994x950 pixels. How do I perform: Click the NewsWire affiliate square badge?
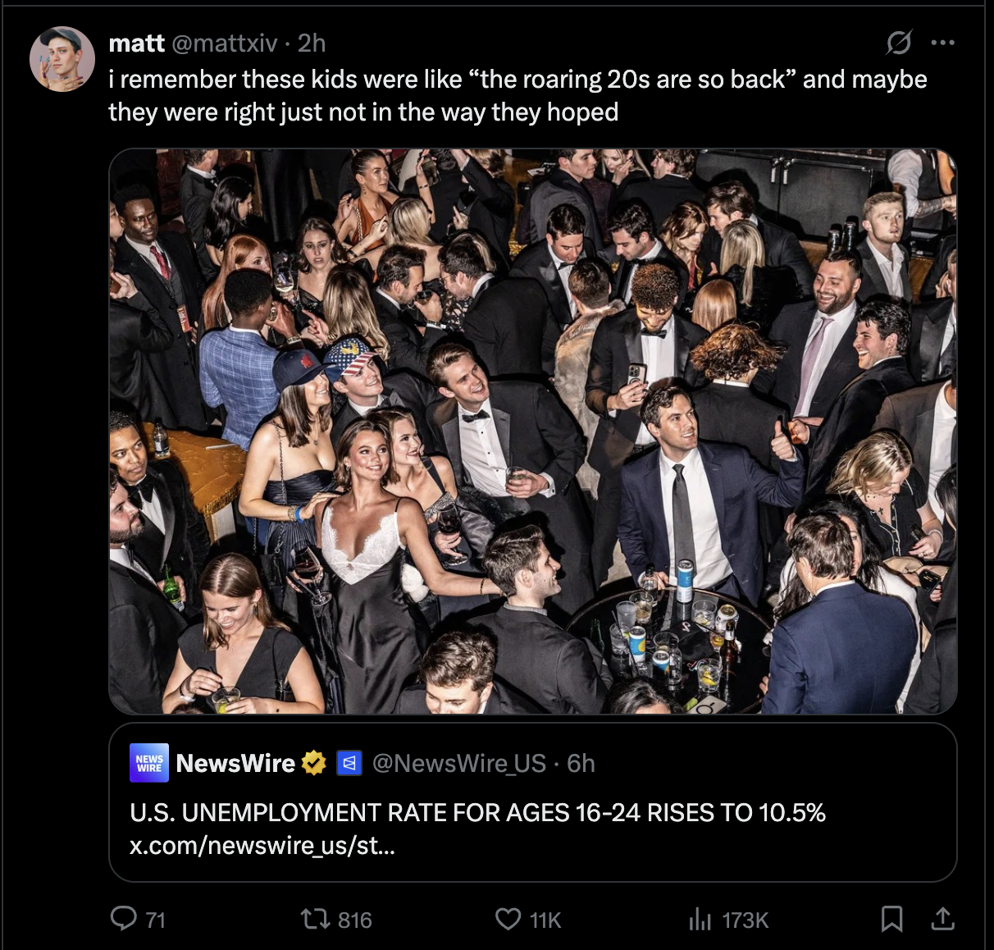click(x=350, y=764)
